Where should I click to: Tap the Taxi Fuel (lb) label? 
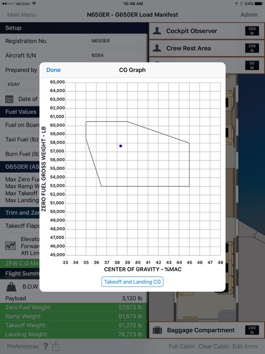pyautogui.click(x=22, y=139)
